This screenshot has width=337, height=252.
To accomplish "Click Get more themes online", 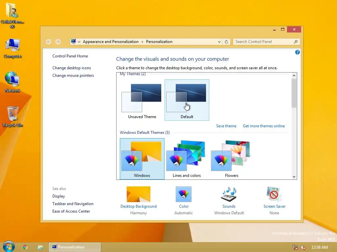I will (x=264, y=126).
